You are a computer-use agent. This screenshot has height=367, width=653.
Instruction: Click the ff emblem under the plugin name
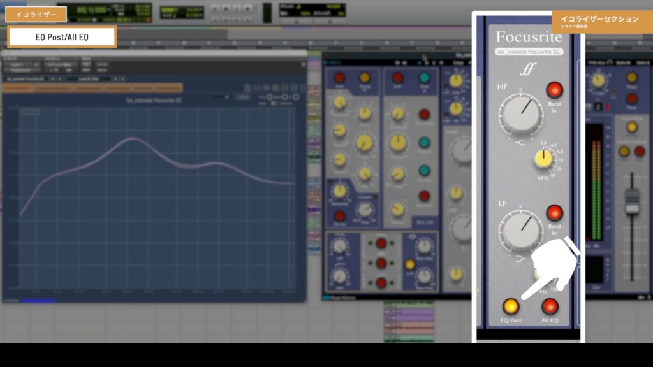tap(528, 69)
